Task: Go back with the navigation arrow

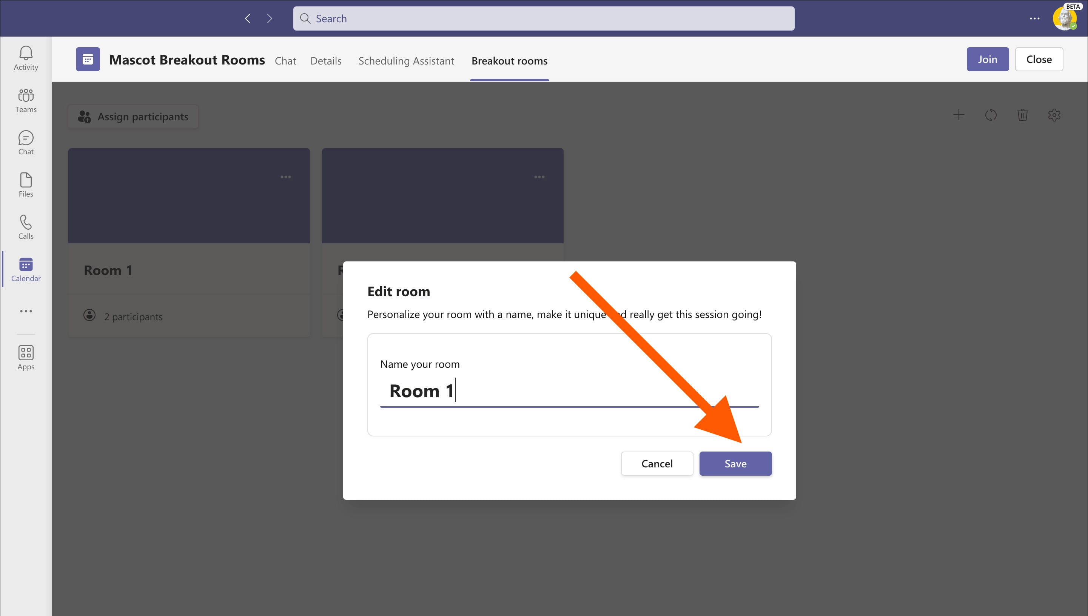Action: pos(248,18)
